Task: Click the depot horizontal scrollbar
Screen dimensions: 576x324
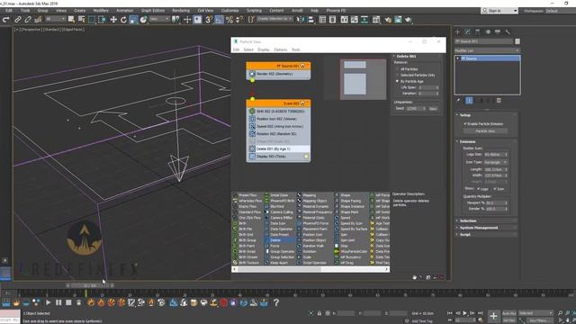Action: (310, 269)
